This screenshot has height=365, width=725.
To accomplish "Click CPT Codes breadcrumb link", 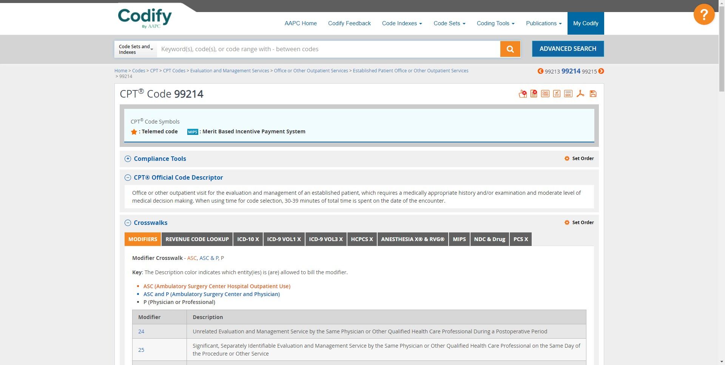I will (174, 71).
